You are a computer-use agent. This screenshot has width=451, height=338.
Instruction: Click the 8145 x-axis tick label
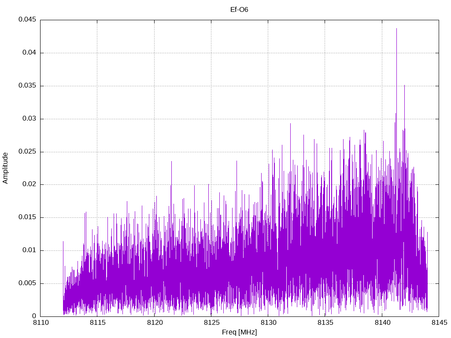[x=439, y=323]
